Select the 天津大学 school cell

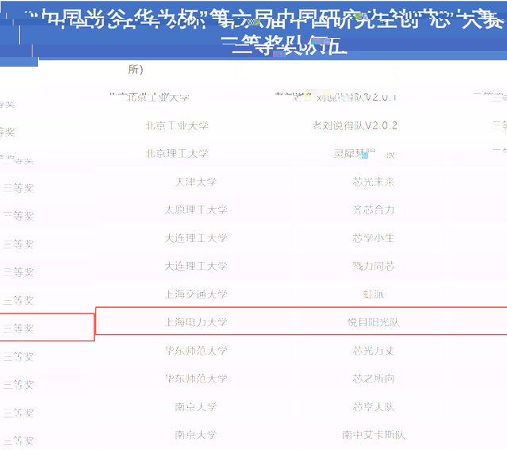pos(196,182)
